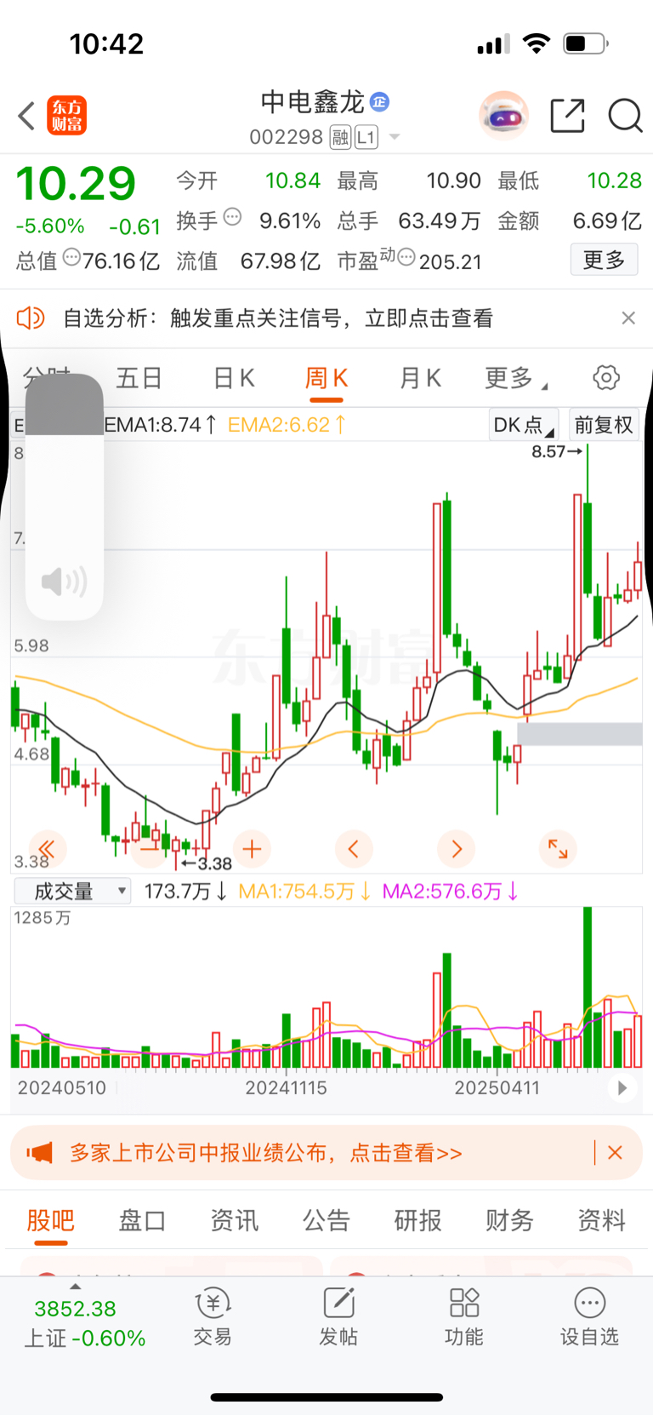Tap the current price 10.29
Viewport: 653px width, 1416px height.
click(x=77, y=184)
